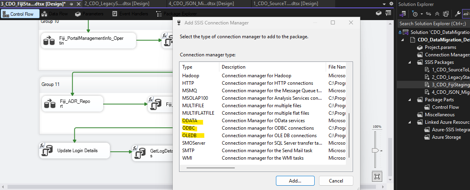Click the Cancel button in the dialog

[x=336, y=181]
